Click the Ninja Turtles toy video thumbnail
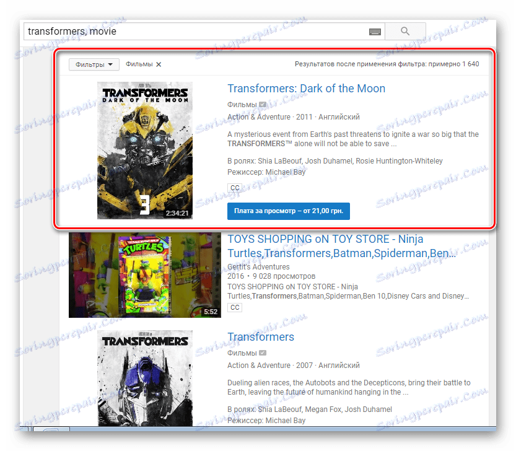The height and width of the screenshot is (451, 516). point(145,275)
